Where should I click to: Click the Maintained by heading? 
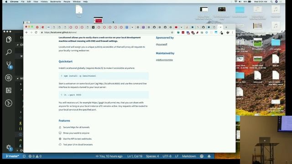[165, 53]
